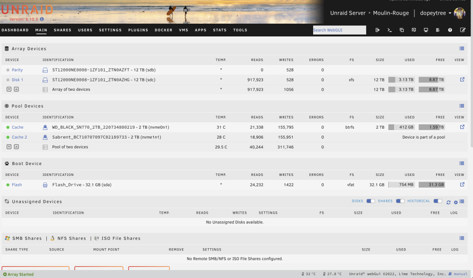The height and width of the screenshot is (278, 473).
Task: Open the Shares tab
Action: [62, 30]
